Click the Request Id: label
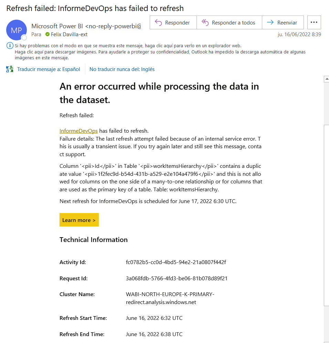 click(x=73, y=278)
